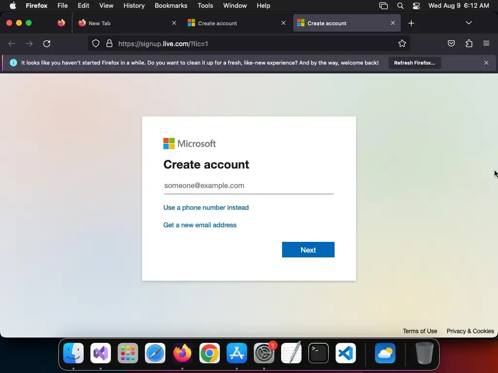498x373 pixels.
Task: Dismiss the Refresh Firefox notification bar
Action: pos(486,63)
